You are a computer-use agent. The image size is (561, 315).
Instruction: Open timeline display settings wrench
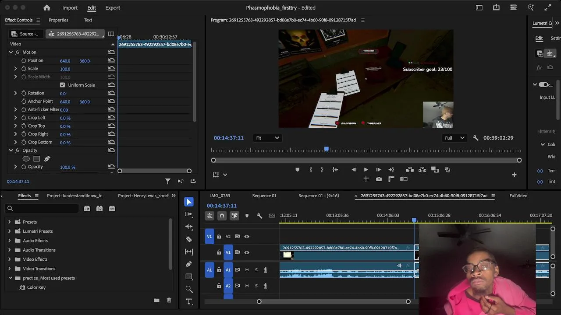pyautogui.click(x=259, y=215)
